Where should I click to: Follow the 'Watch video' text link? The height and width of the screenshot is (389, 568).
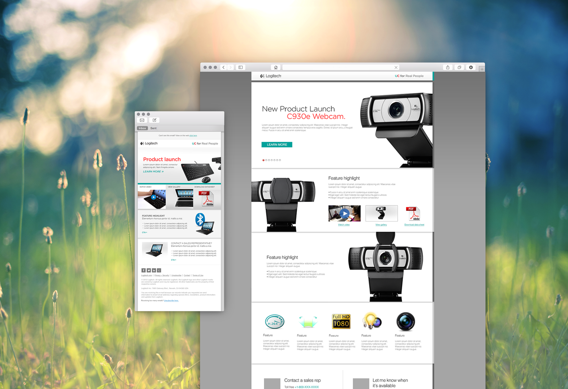344,225
